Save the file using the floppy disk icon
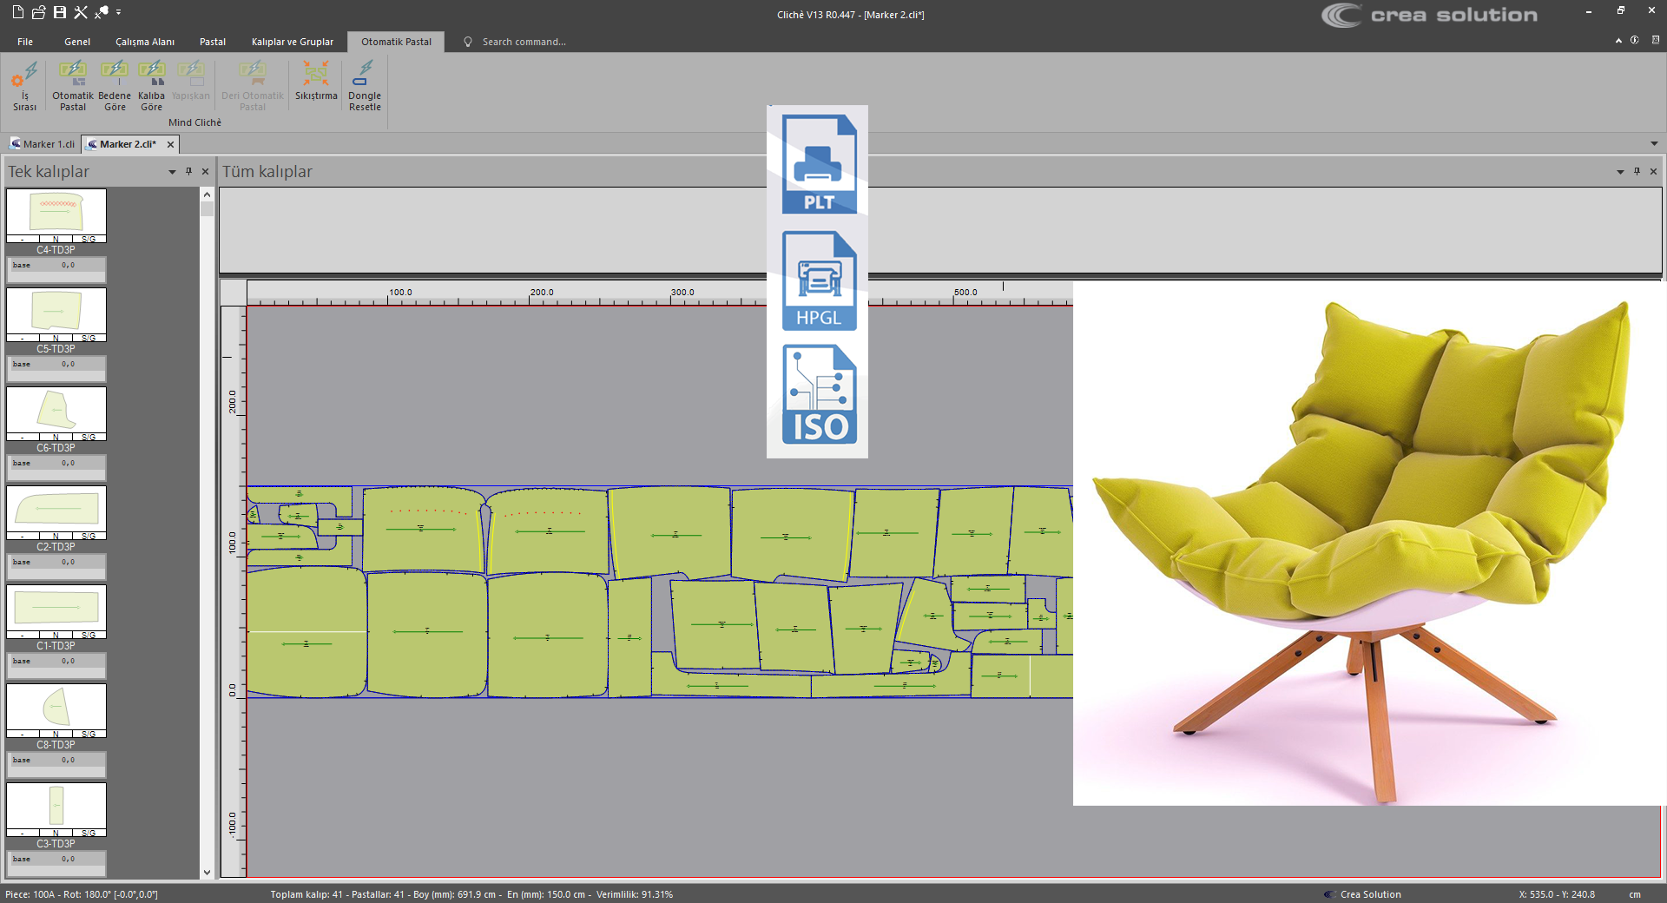The image size is (1667, 903). [60, 12]
